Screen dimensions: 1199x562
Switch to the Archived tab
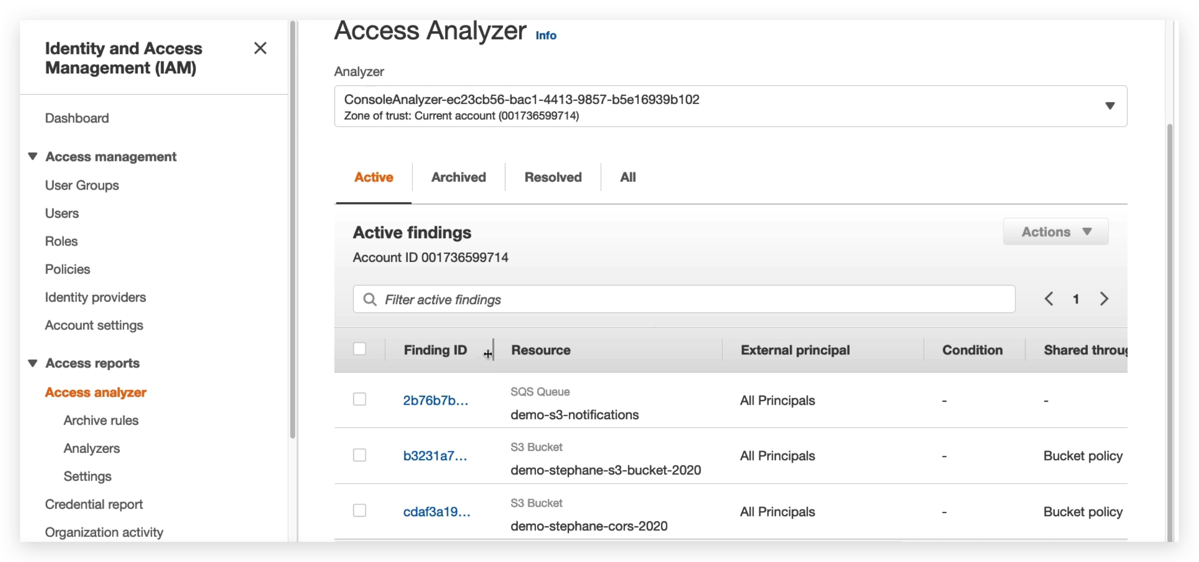(458, 177)
